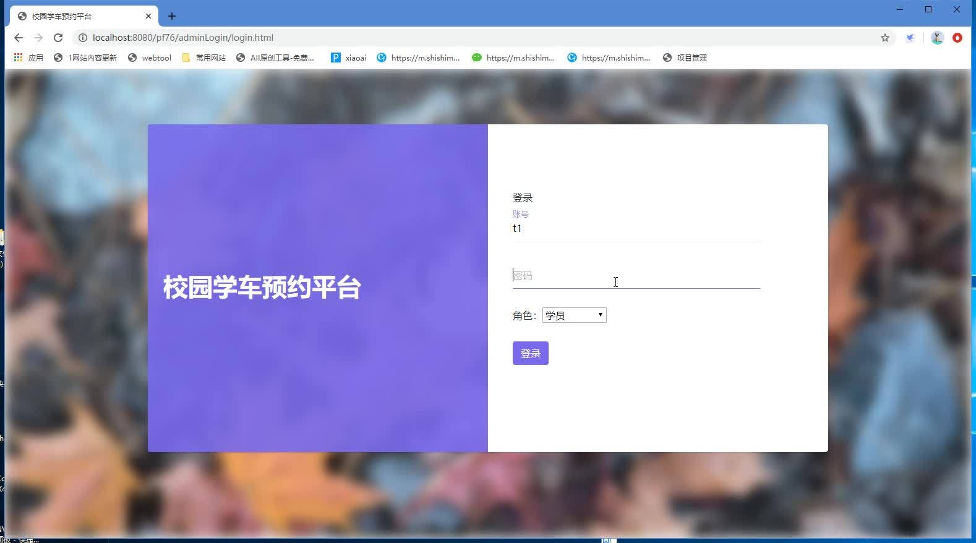Open the webtool bookmark

coord(149,58)
